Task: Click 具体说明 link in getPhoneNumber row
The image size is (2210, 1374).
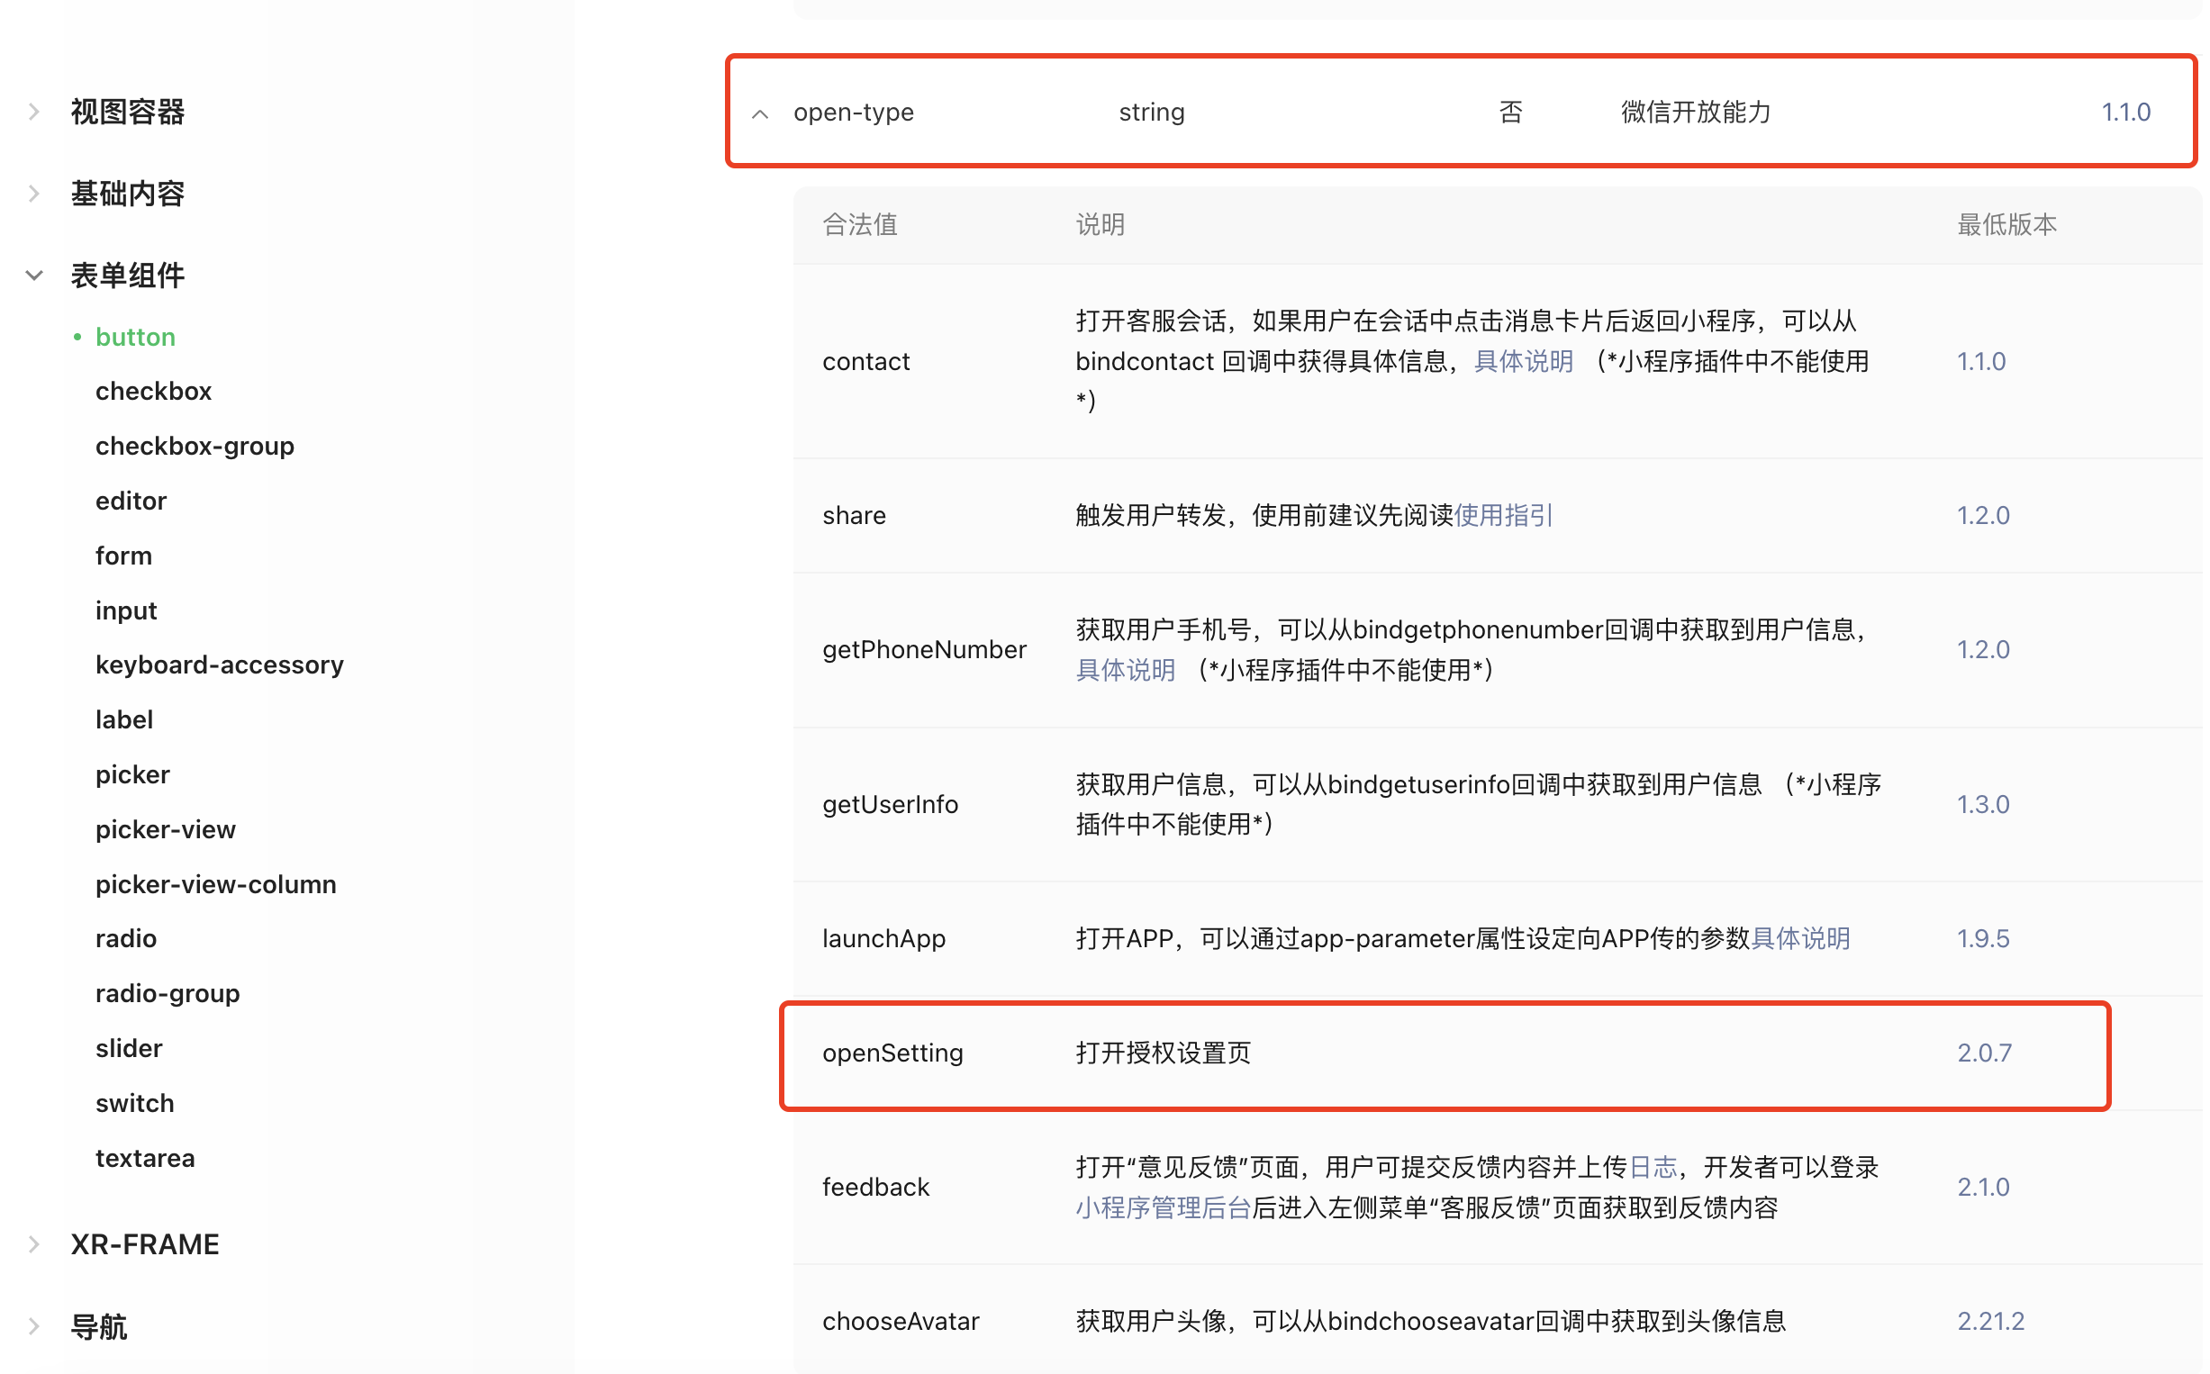Action: tap(1125, 671)
